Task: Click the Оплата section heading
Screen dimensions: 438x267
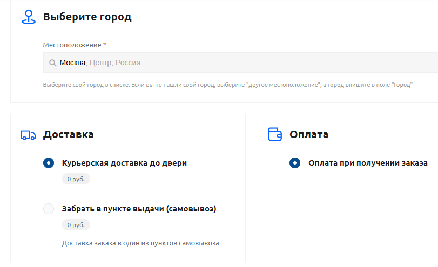Action: 309,134
